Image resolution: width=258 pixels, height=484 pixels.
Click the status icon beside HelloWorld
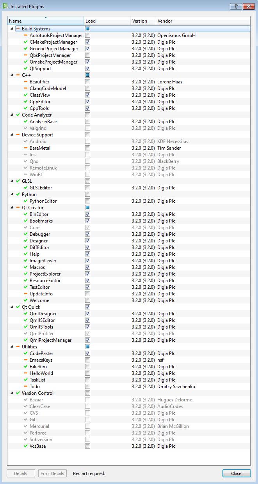coord(26,373)
